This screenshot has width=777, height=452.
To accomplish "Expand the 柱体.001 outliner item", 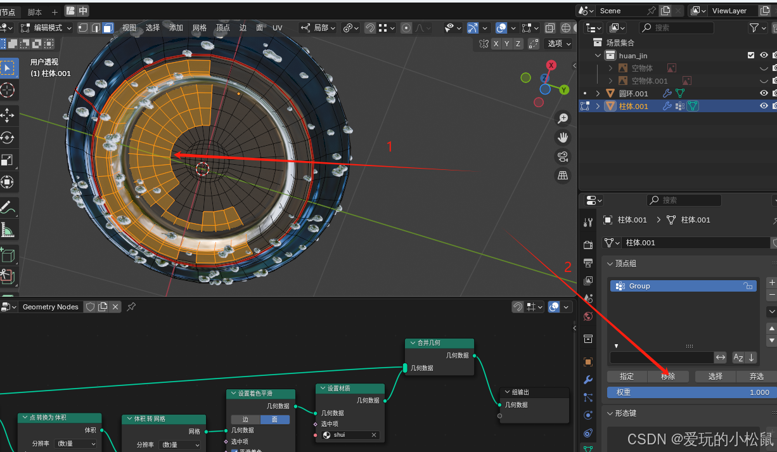I will (x=598, y=106).
